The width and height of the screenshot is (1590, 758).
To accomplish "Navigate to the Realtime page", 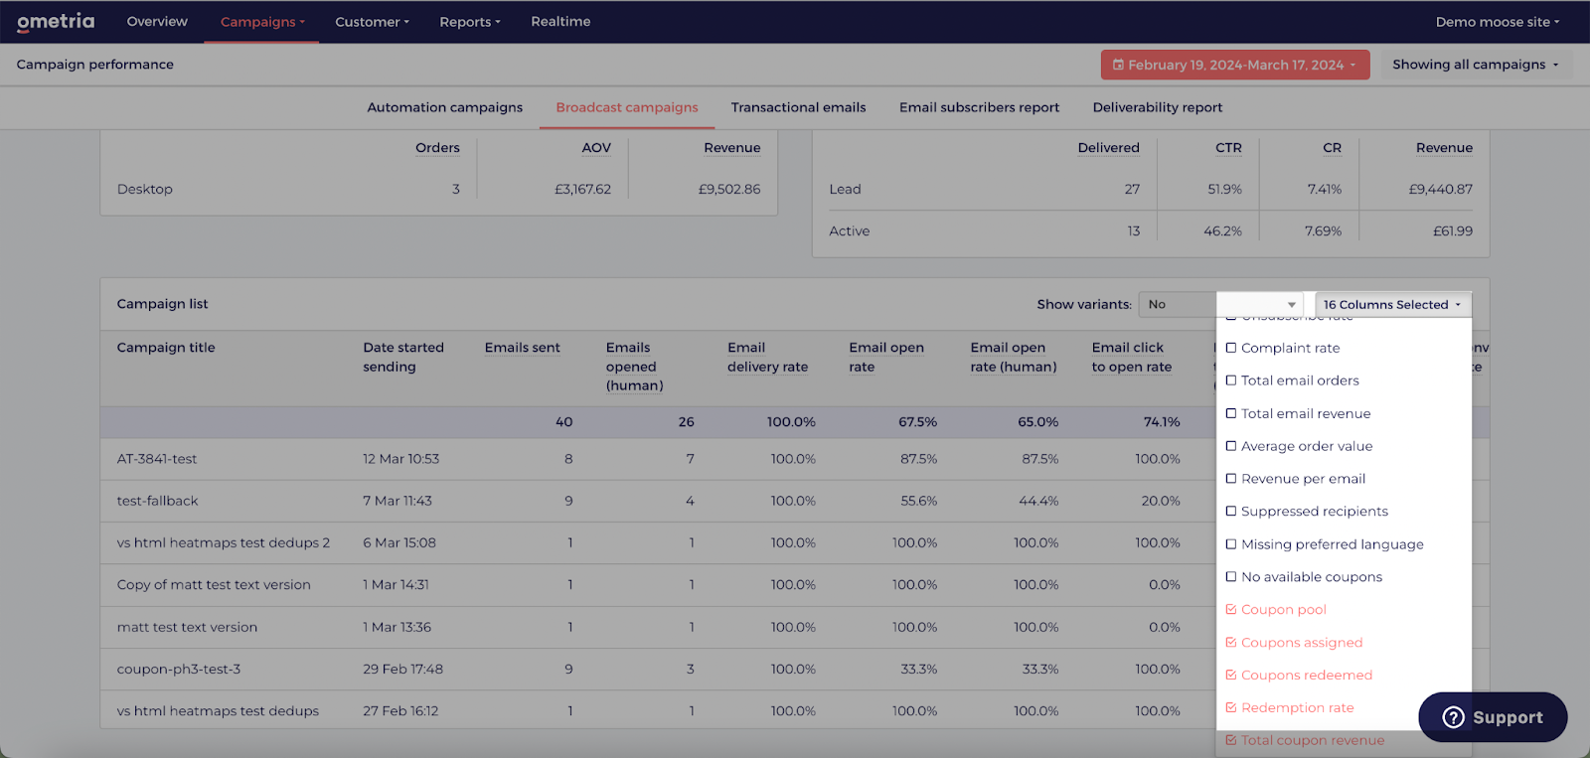I will pyautogui.click(x=560, y=22).
